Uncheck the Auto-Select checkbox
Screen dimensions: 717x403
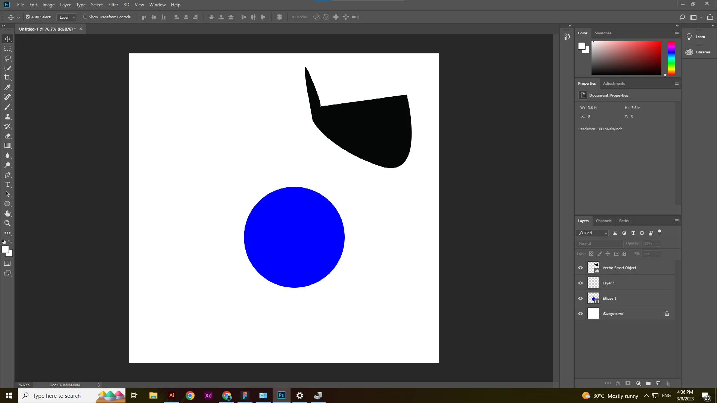click(x=28, y=17)
